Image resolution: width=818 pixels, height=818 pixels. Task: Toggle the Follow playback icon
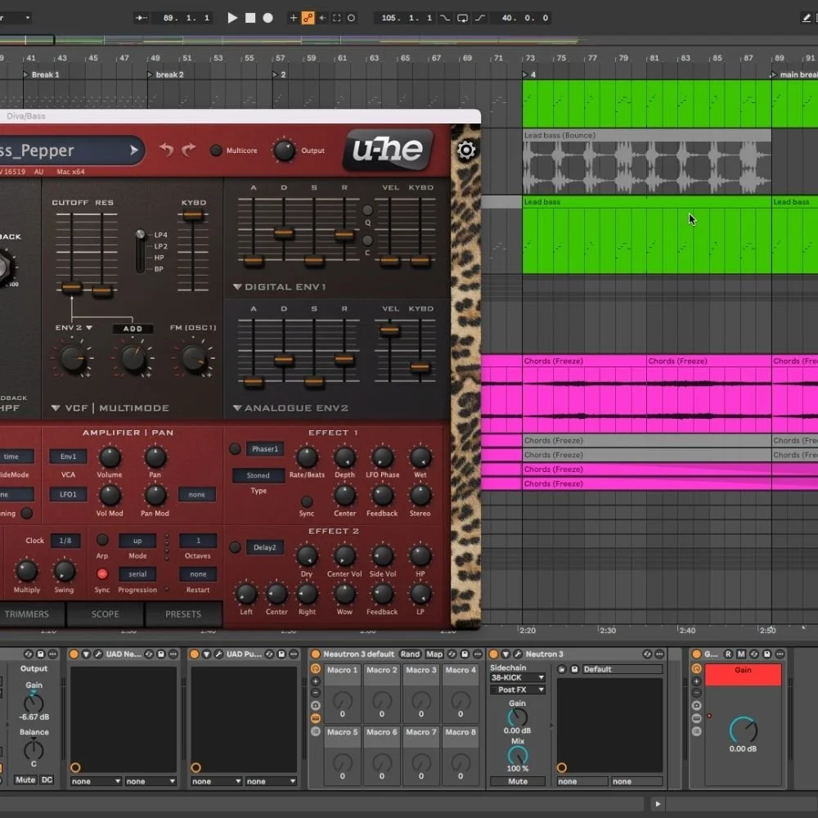click(141, 18)
